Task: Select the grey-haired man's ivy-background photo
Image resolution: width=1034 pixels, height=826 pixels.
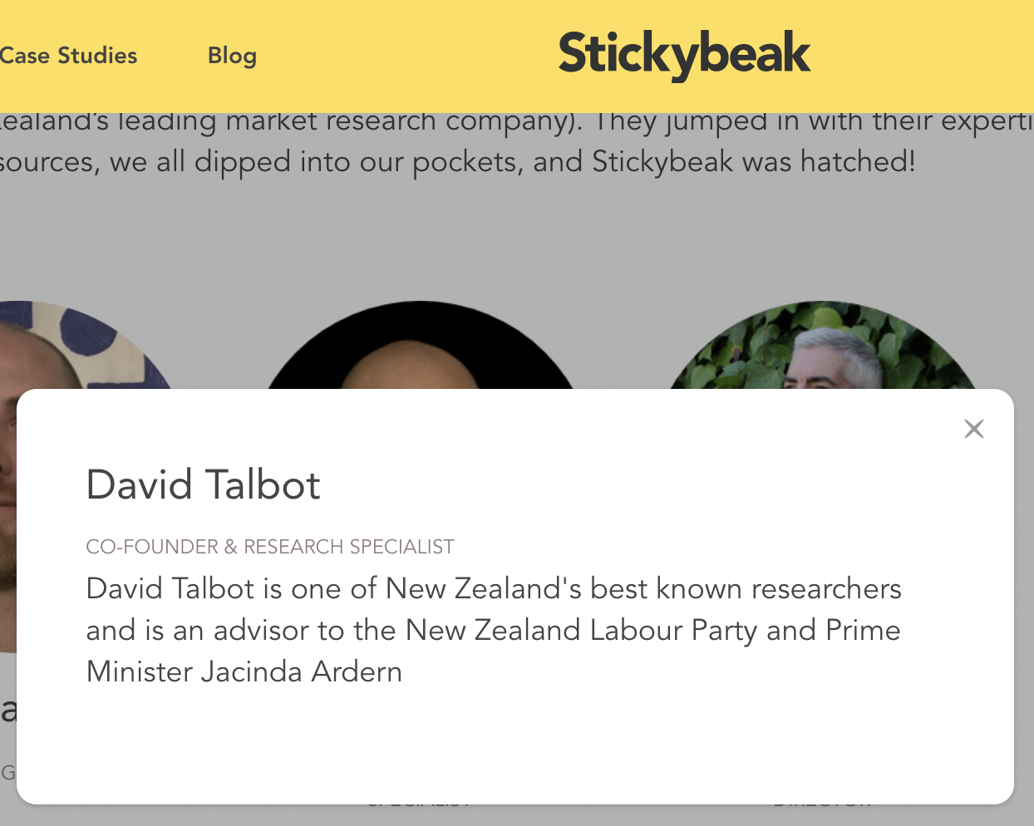Action: pyautogui.click(x=823, y=349)
